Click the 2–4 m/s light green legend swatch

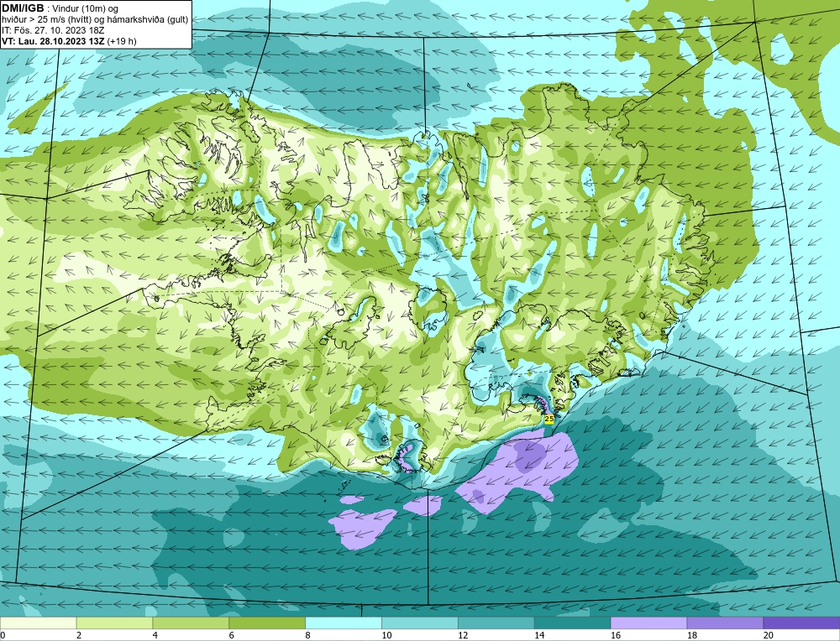pos(114,623)
